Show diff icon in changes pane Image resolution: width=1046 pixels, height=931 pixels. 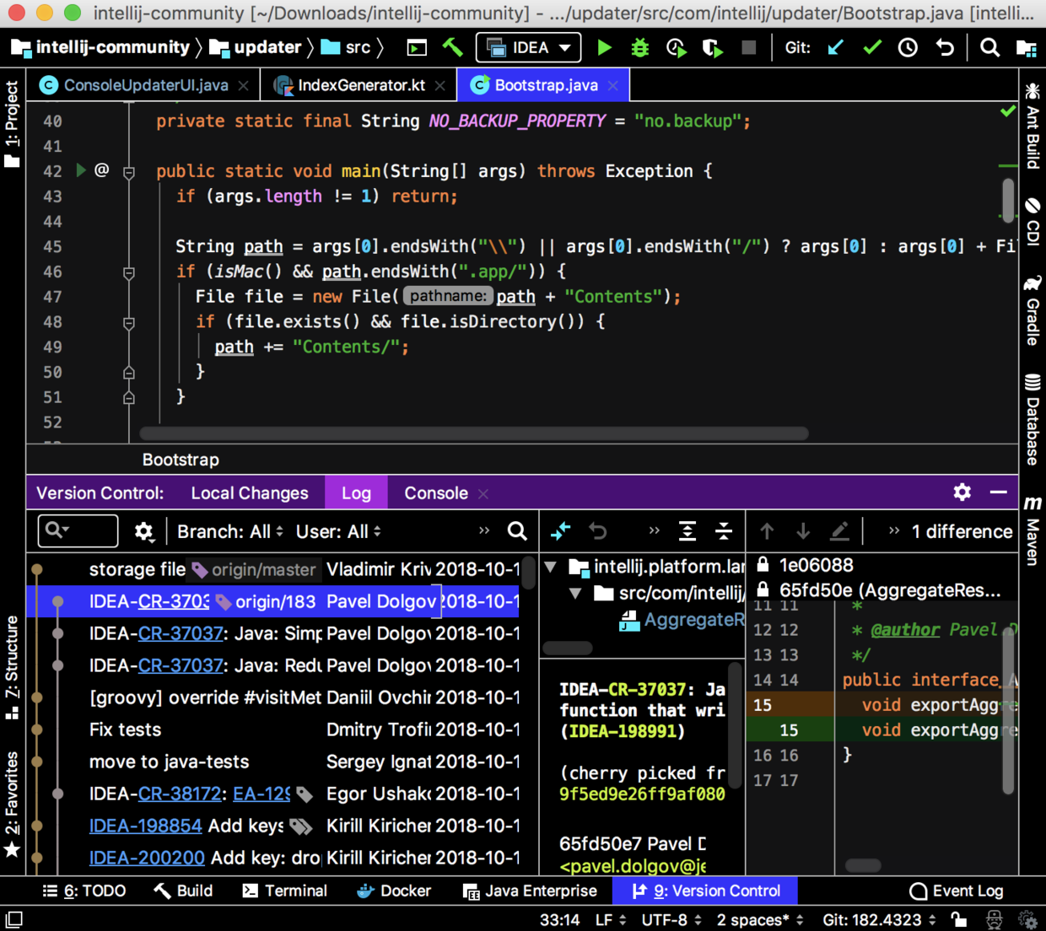(x=560, y=530)
